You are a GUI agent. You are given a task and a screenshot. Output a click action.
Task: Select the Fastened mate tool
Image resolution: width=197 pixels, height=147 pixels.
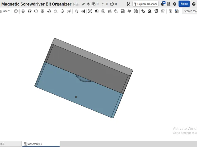pyautogui.click(x=23, y=11)
